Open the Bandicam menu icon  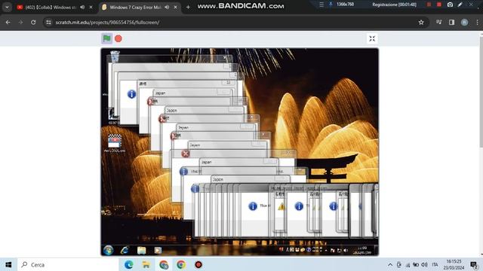pyautogui.click(x=321, y=5)
